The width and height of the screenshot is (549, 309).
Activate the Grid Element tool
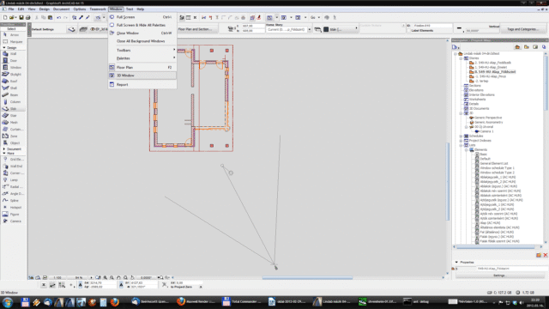pos(14,160)
